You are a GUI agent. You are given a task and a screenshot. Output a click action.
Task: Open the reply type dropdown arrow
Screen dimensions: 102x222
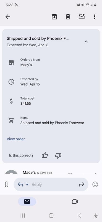pos(27,185)
